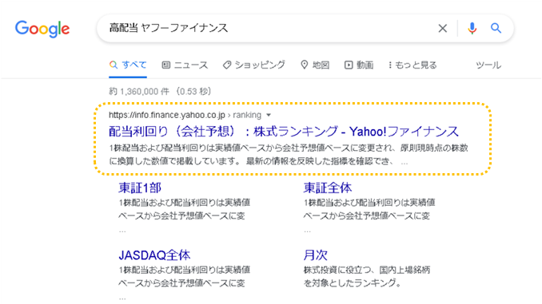
Task: Open the JASDAQ全体 sitelink
Action: [154, 255]
